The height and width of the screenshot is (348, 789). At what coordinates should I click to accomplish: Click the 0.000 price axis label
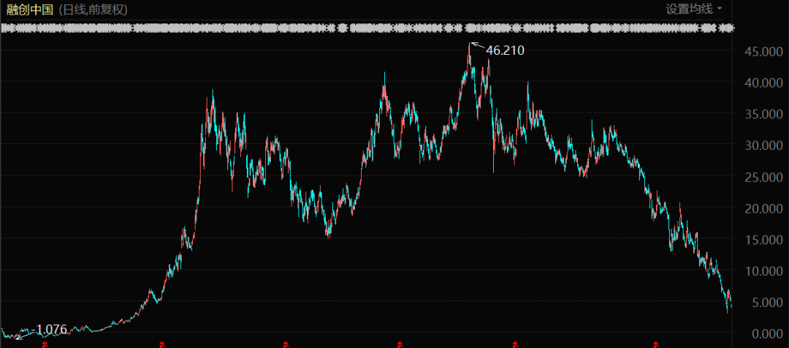tap(763, 333)
